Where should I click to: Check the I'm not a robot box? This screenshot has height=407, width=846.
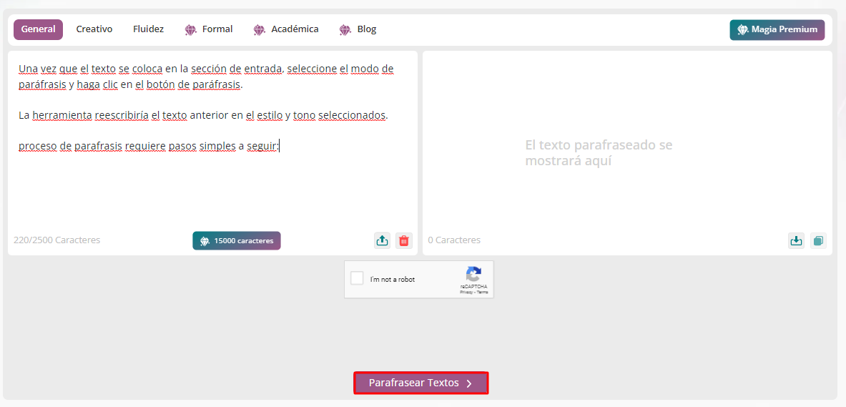[357, 278]
